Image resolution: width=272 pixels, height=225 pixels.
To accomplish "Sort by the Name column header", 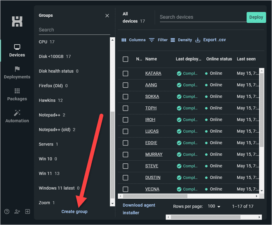I will [x=151, y=59].
